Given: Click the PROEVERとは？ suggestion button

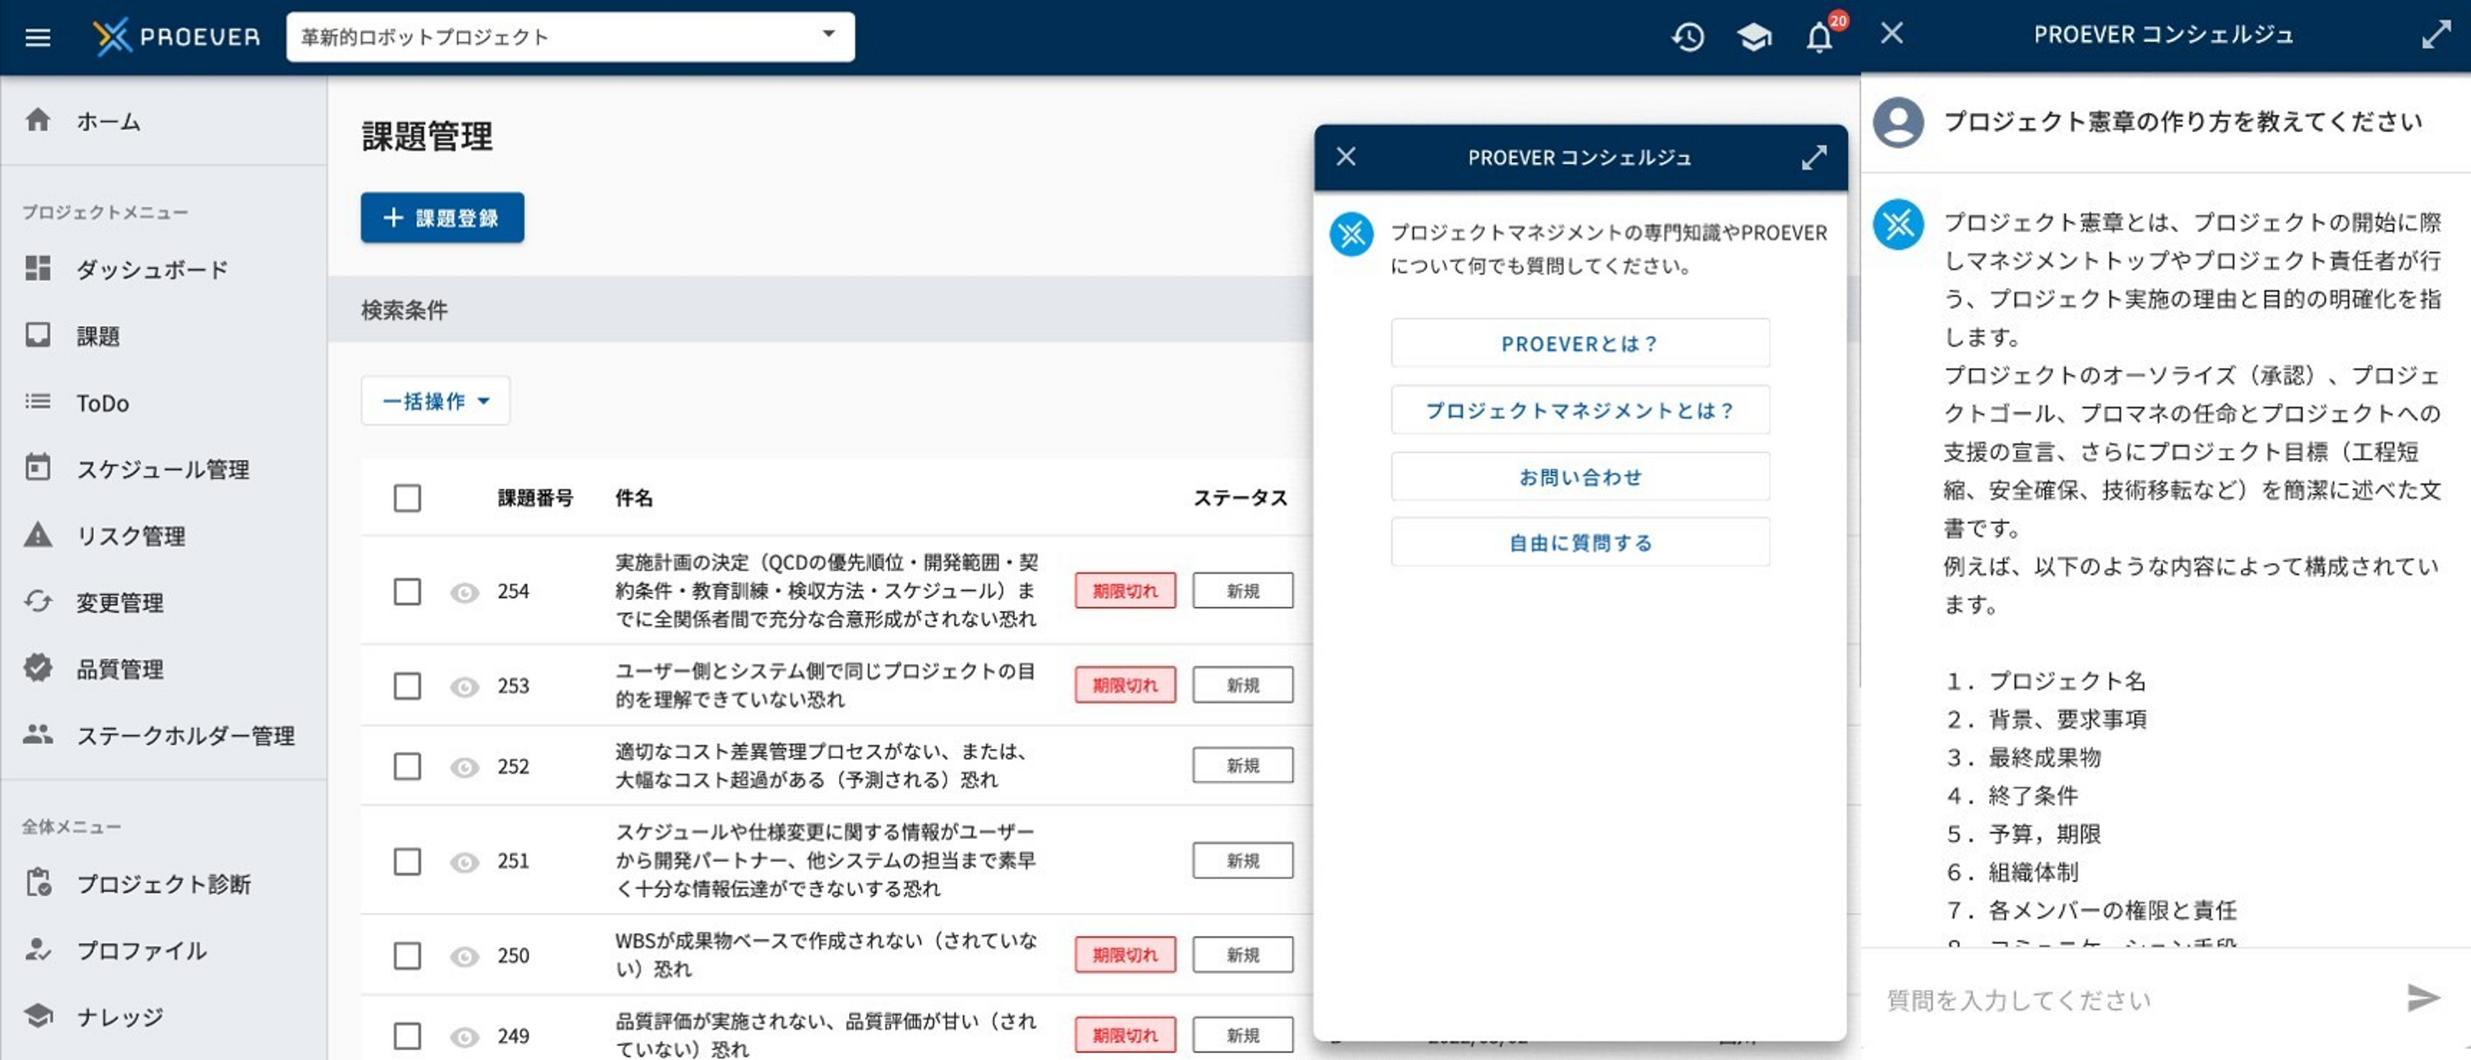Looking at the screenshot, I should 1580,343.
